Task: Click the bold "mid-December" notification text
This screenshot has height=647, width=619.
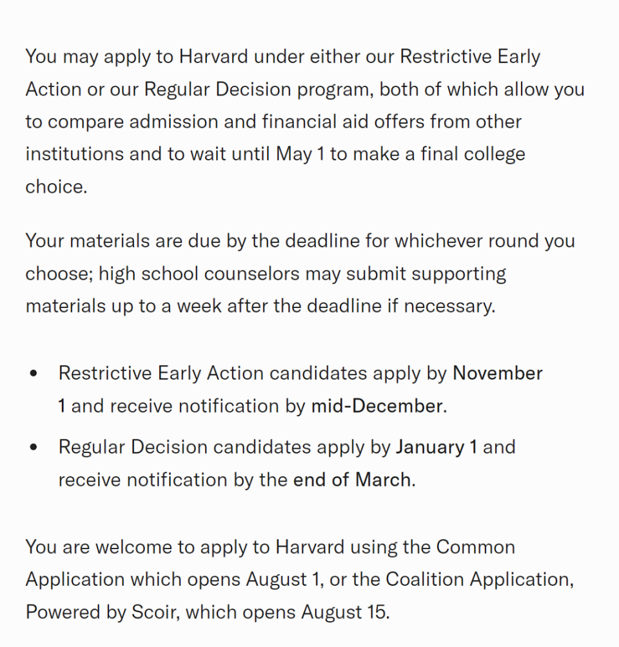Action: pos(377,407)
